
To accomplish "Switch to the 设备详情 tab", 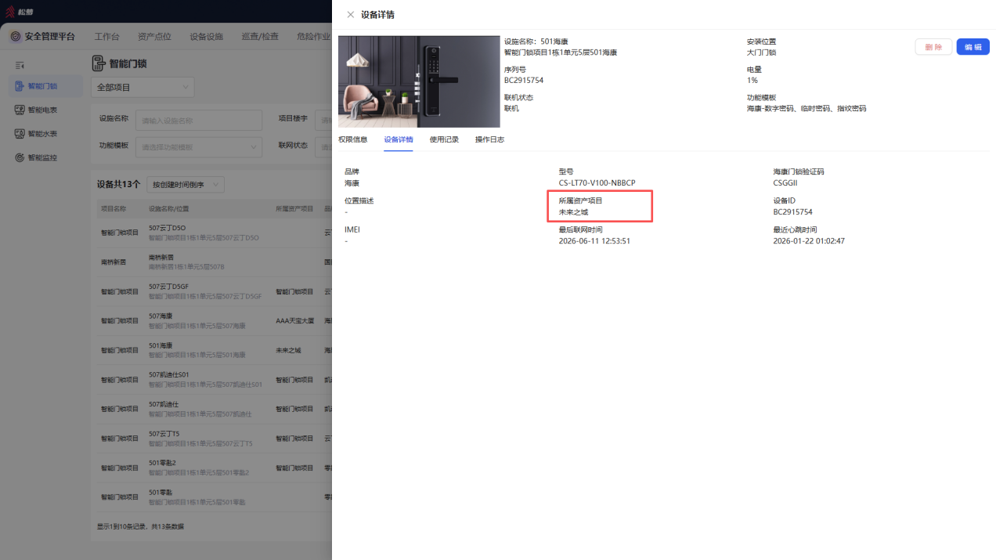I will pos(399,139).
